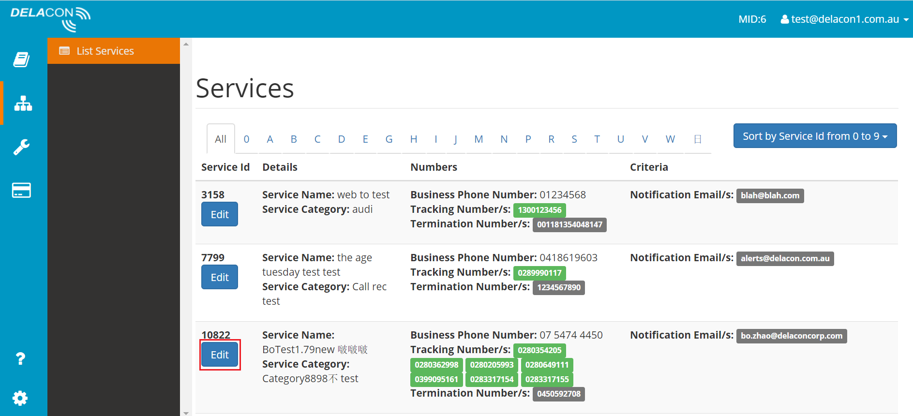Open the credit card billing icon

[21, 190]
